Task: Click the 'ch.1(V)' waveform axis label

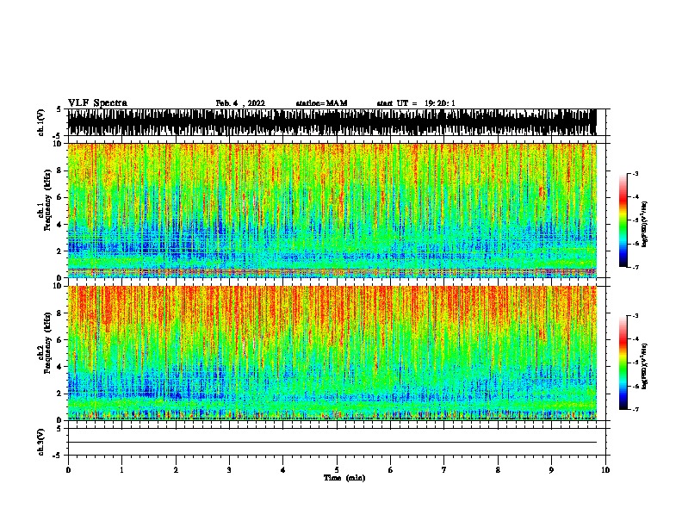Action: pos(41,122)
